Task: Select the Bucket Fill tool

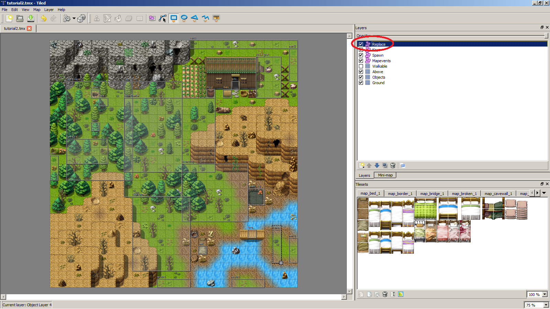Action: coord(118,18)
